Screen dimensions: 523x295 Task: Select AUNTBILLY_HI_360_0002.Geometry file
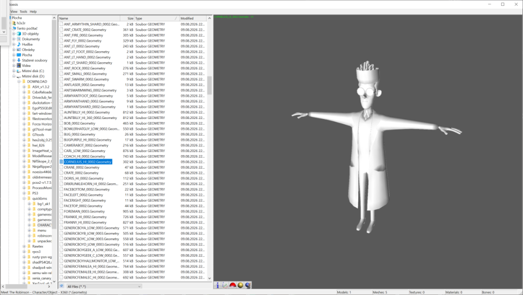[x=90, y=118]
